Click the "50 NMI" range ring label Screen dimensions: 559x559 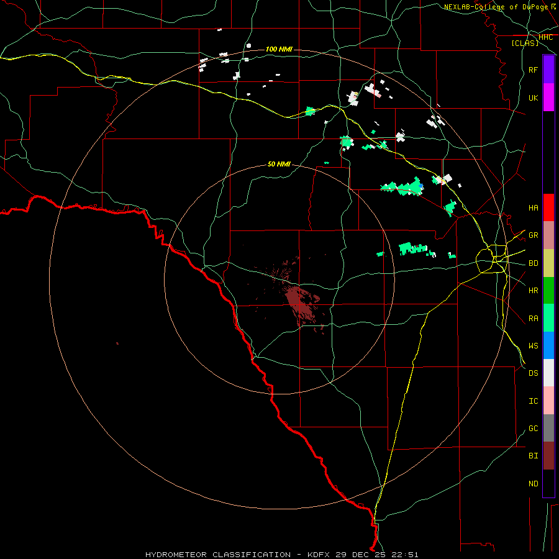(x=279, y=164)
